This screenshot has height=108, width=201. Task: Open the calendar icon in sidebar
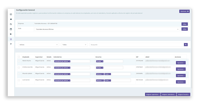click(x=11, y=29)
